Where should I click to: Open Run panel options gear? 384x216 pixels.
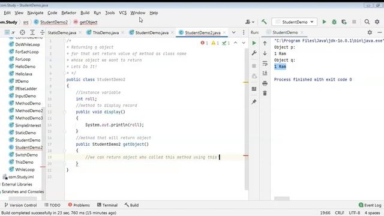pos(370,32)
